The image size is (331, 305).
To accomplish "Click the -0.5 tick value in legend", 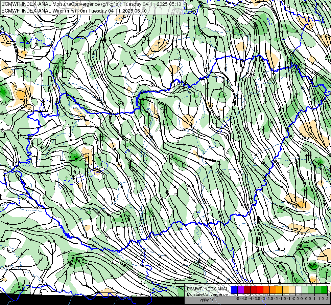I will (x=295, y=299).
